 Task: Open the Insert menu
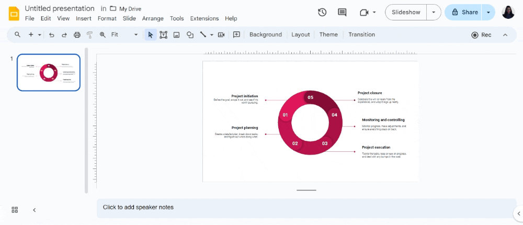point(83,19)
